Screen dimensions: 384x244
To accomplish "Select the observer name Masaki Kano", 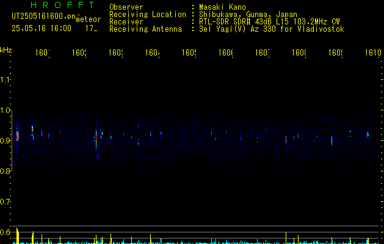I will pos(222,7).
